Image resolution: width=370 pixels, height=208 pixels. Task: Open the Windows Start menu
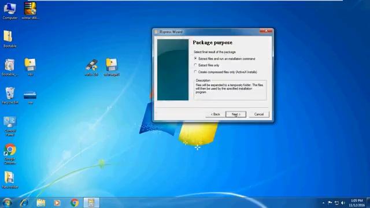(x=7, y=203)
